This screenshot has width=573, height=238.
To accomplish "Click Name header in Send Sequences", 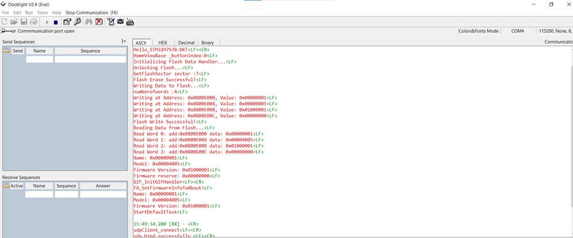I will point(40,51).
